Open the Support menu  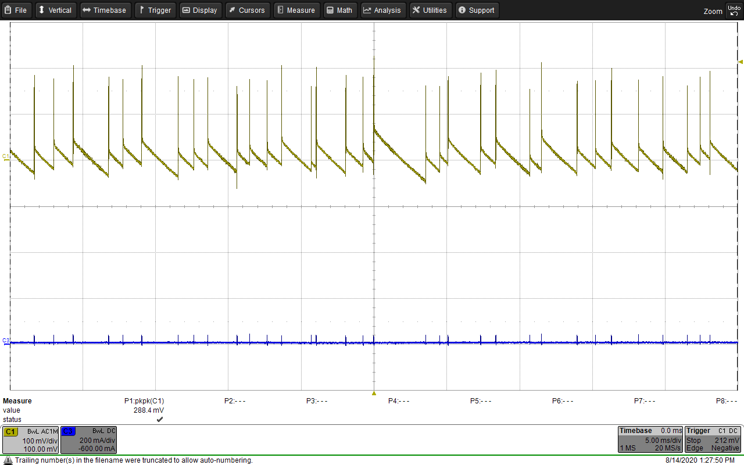pyautogui.click(x=477, y=10)
